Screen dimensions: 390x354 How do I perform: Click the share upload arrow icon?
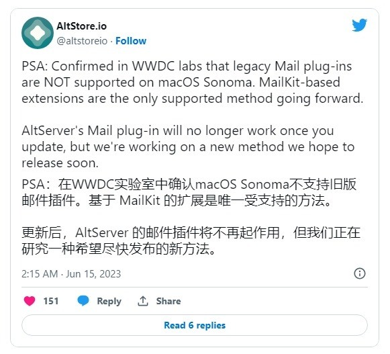pyautogui.click(x=143, y=301)
